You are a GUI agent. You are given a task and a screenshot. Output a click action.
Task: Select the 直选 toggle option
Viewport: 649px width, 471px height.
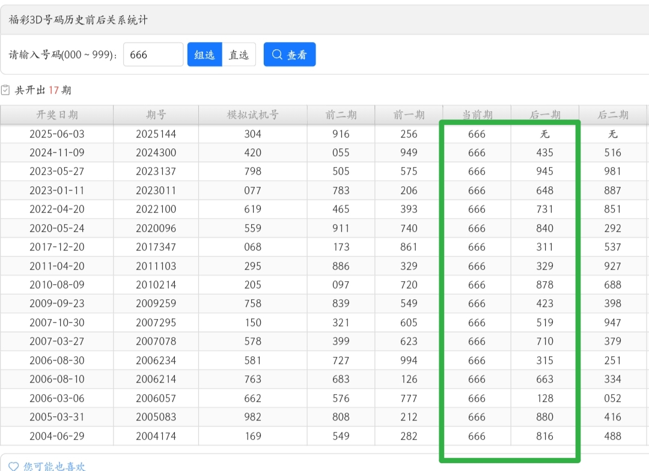(x=239, y=54)
